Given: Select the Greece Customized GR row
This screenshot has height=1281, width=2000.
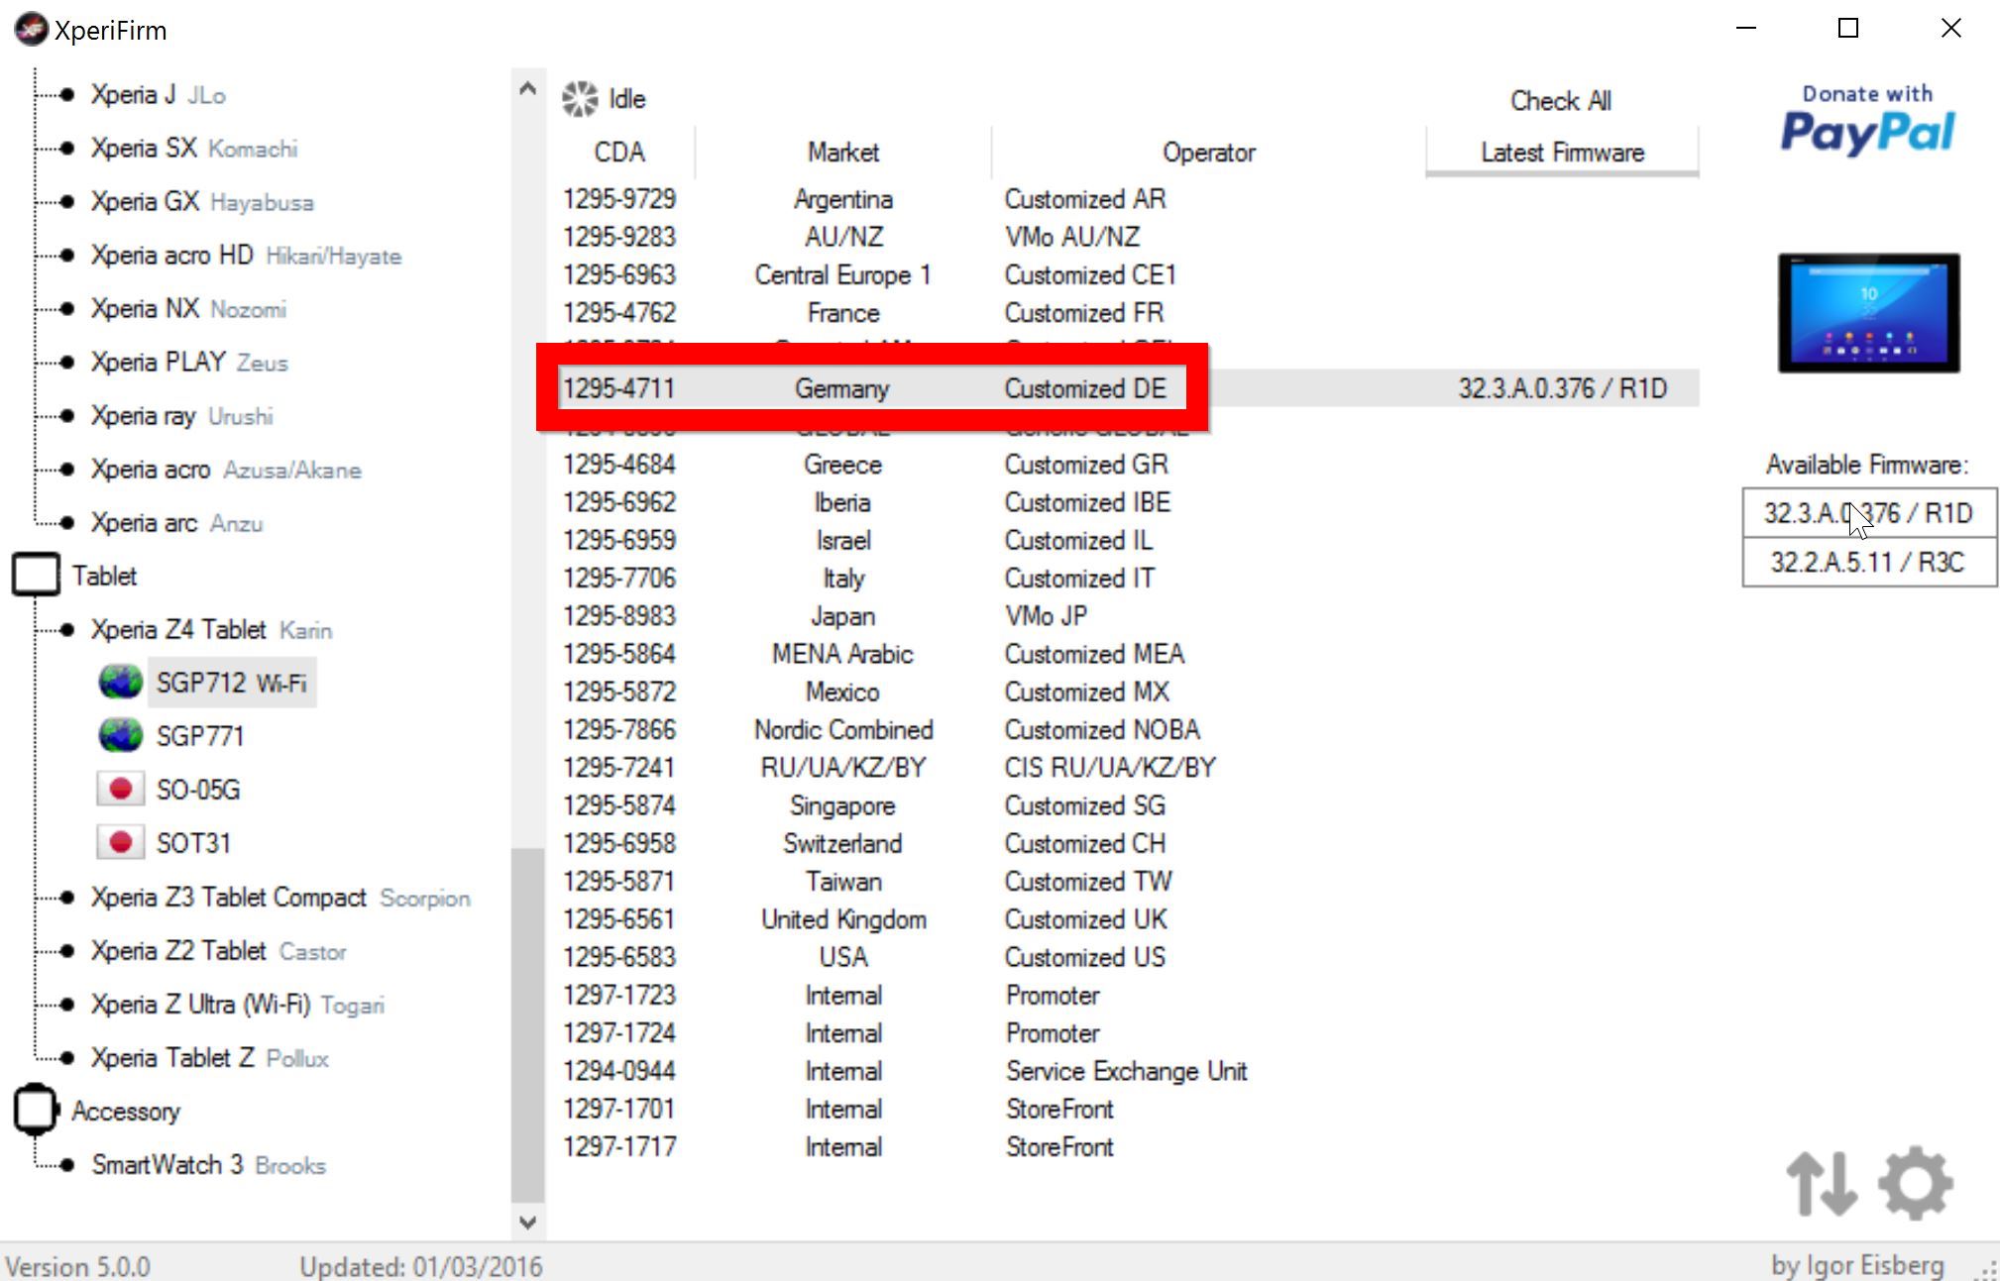Looking at the screenshot, I should click(1127, 465).
